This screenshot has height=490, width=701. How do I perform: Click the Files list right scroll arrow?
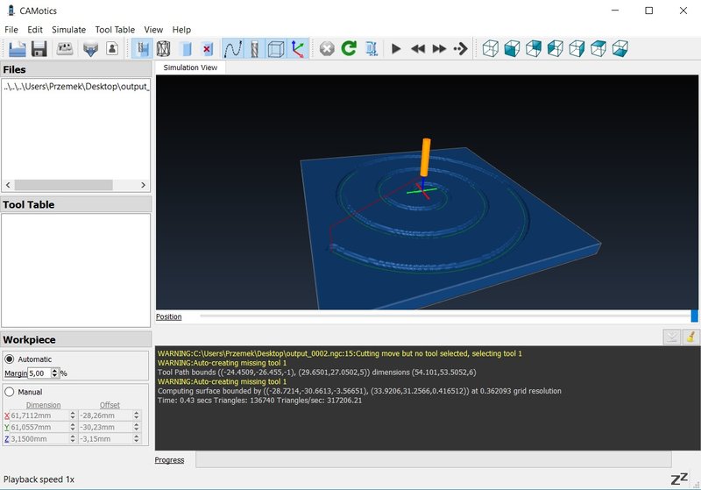click(143, 185)
